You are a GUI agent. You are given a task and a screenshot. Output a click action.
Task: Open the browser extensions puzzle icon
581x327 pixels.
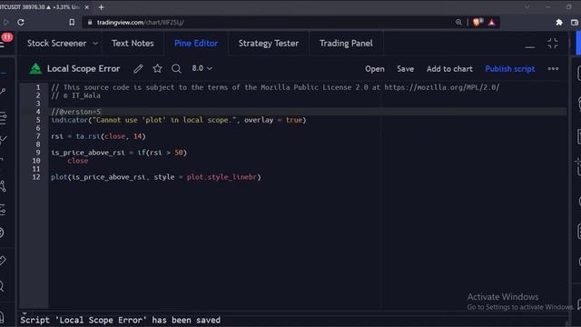(x=559, y=23)
